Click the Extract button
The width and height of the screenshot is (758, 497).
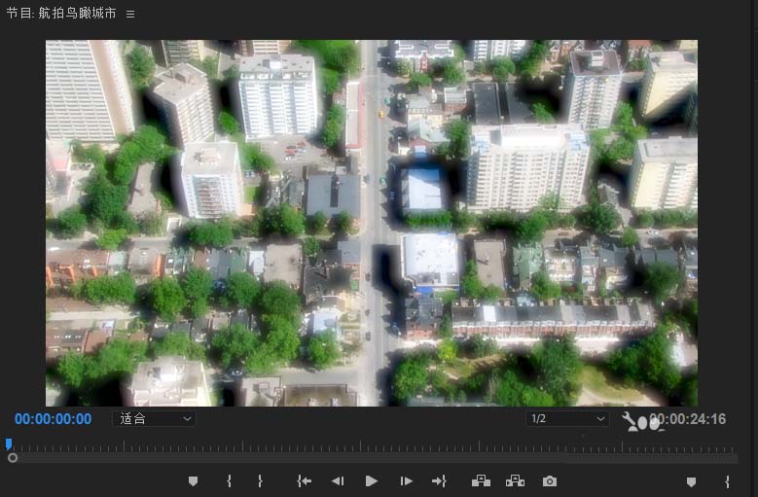pos(515,481)
